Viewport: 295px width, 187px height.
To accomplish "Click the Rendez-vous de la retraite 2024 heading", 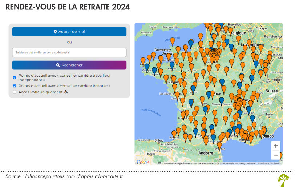I will pyautogui.click(x=68, y=7).
